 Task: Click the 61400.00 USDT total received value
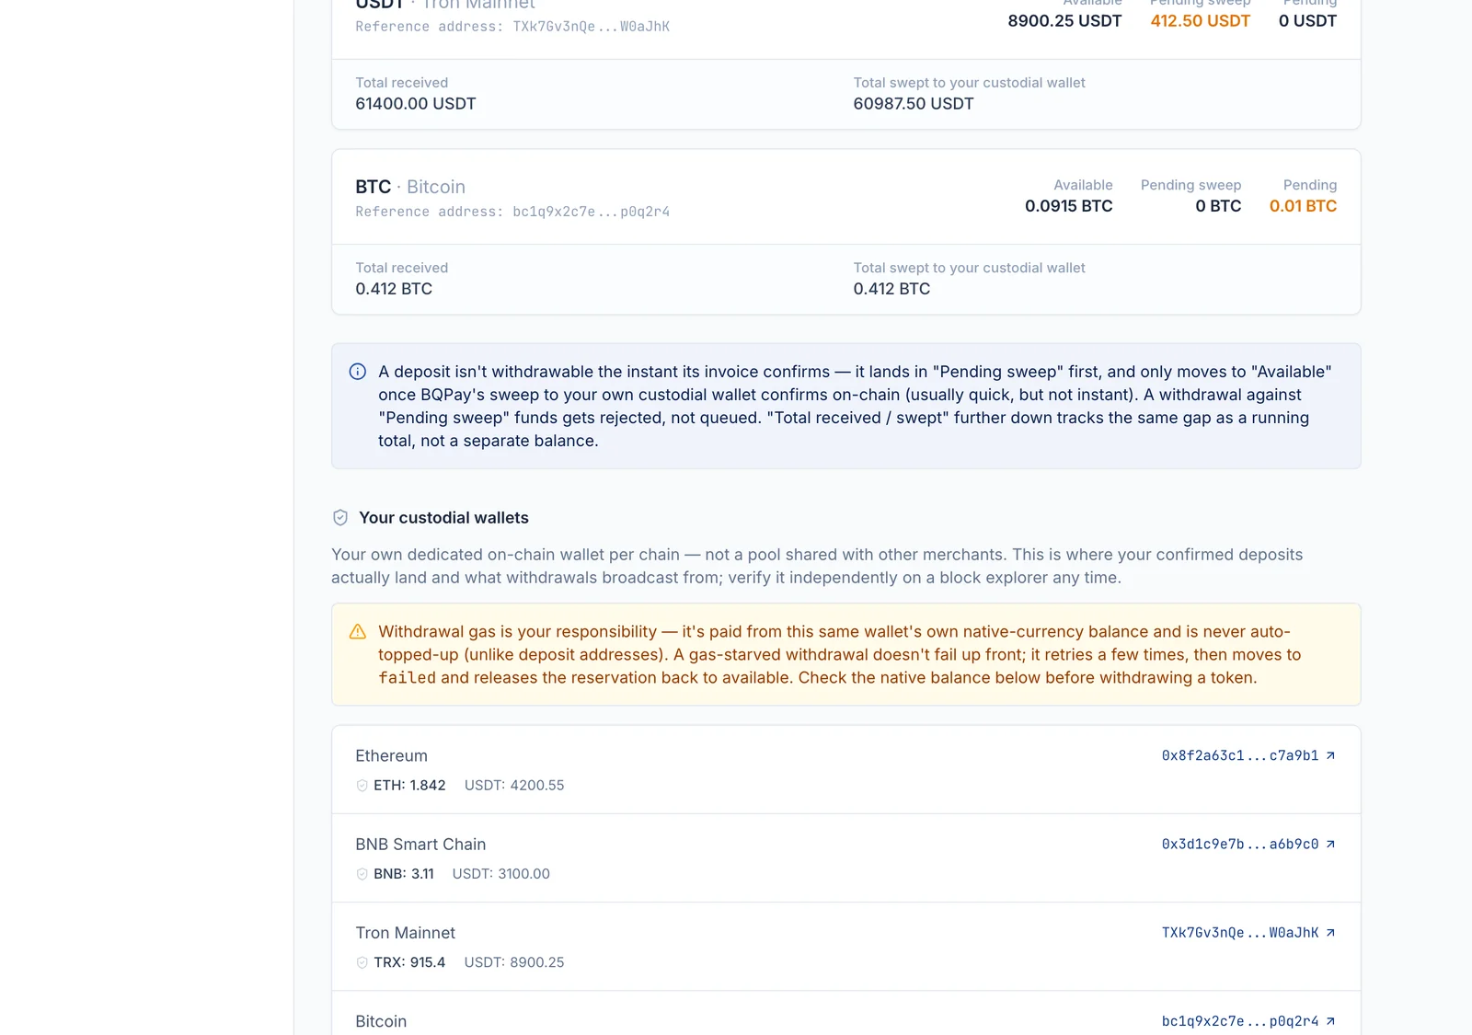tap(416, 104)
